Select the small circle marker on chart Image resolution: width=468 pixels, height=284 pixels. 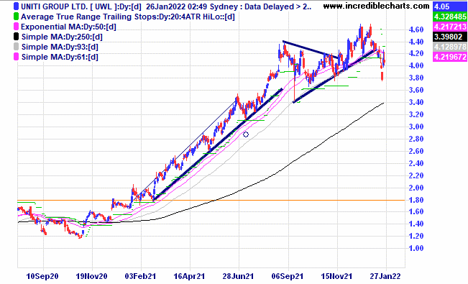coord(246,134)
